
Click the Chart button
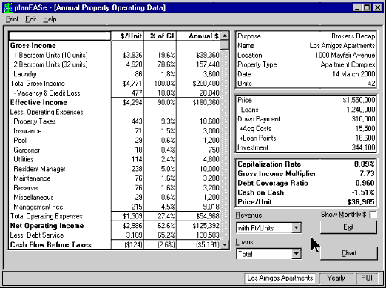click(349, 253)
